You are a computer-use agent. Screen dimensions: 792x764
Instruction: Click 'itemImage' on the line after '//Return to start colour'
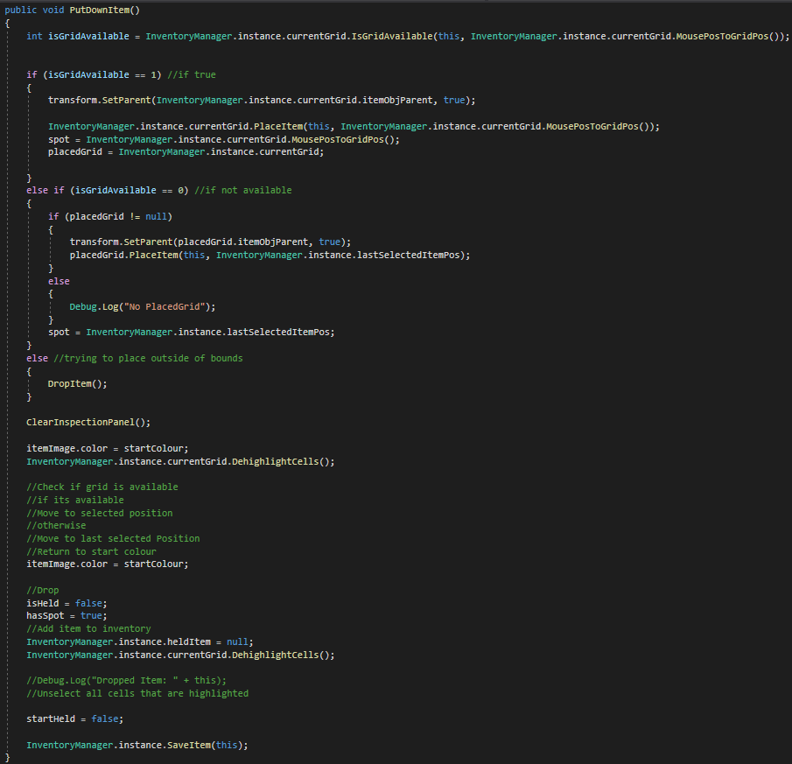(51, 564)
